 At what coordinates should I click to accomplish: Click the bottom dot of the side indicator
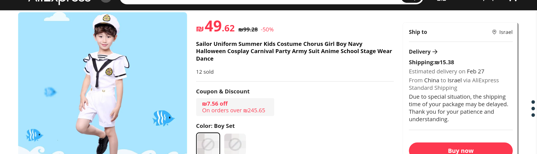[x=533, y=115]
